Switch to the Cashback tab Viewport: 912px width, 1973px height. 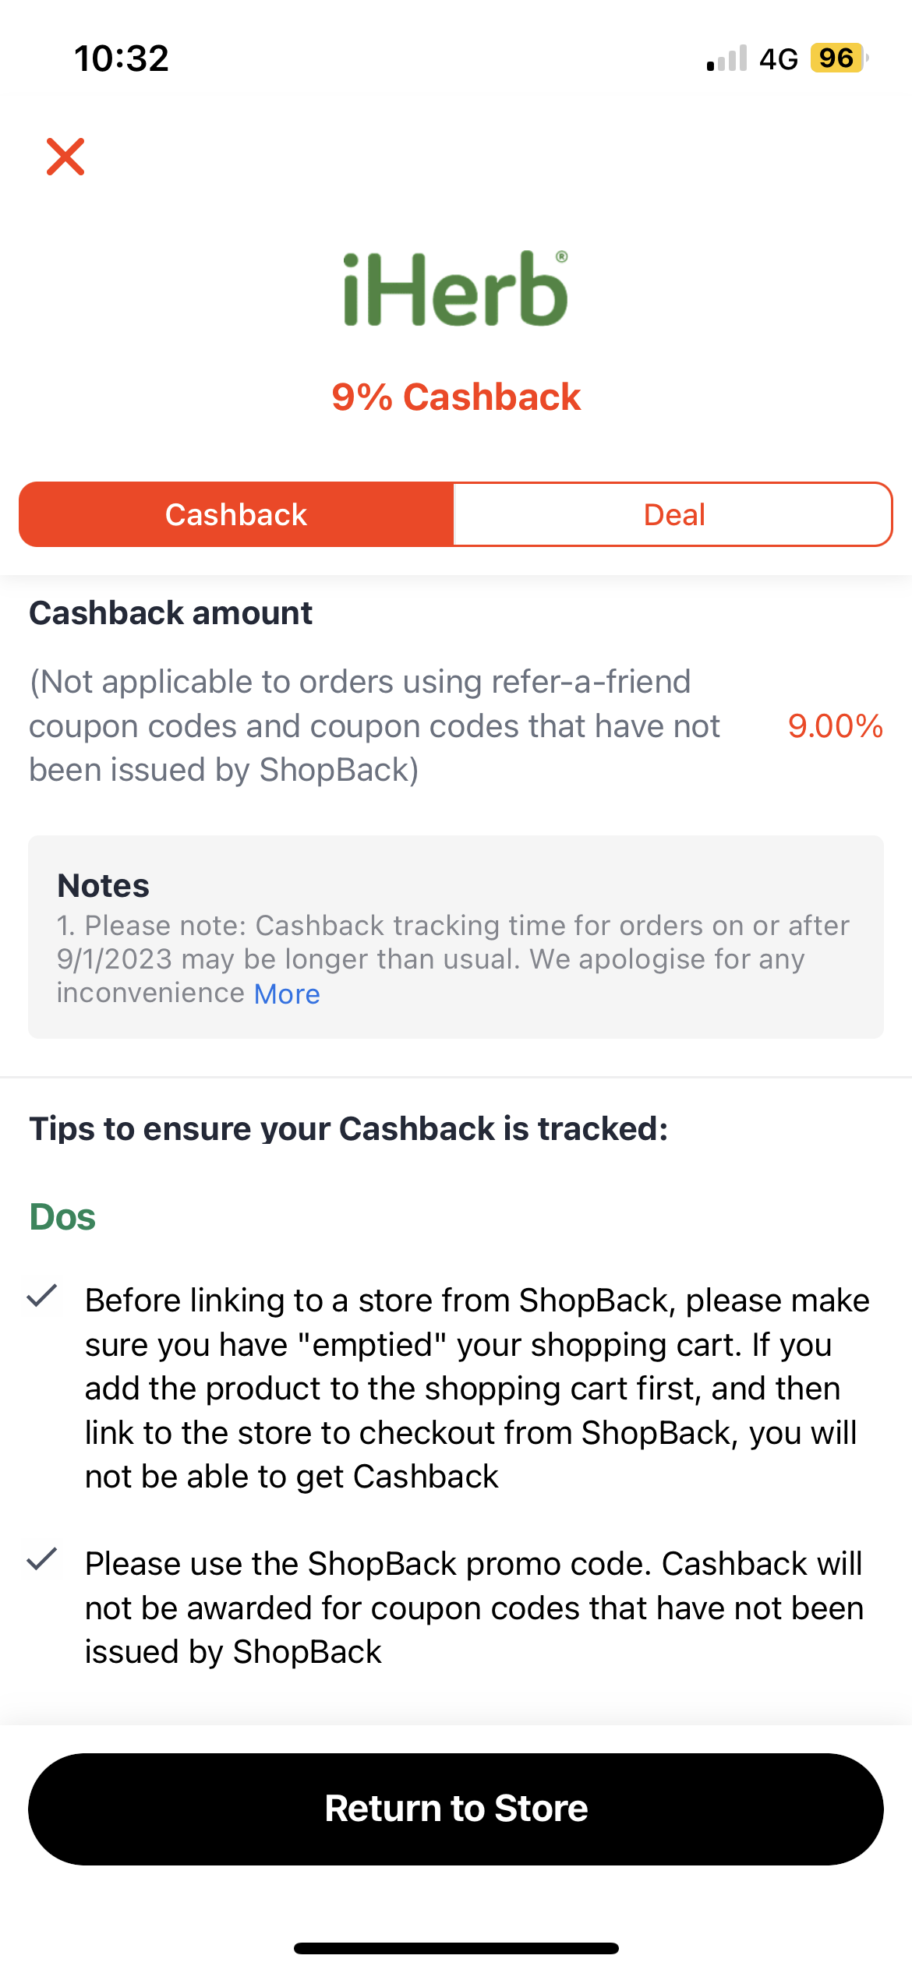click(x=236, y=515)
